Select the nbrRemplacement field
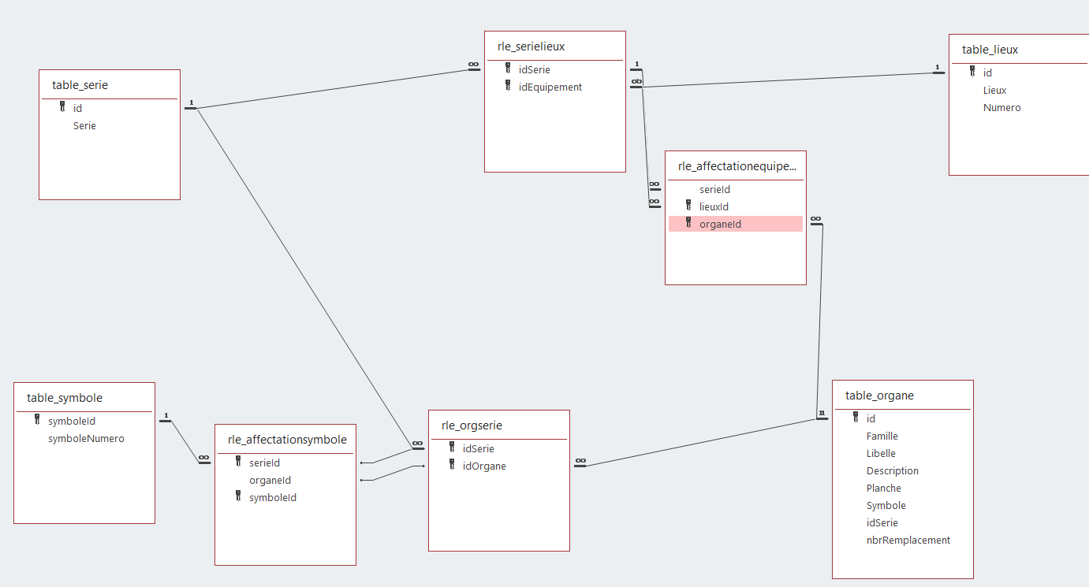This screenshot has height=587, width=1089. point(908,540)
